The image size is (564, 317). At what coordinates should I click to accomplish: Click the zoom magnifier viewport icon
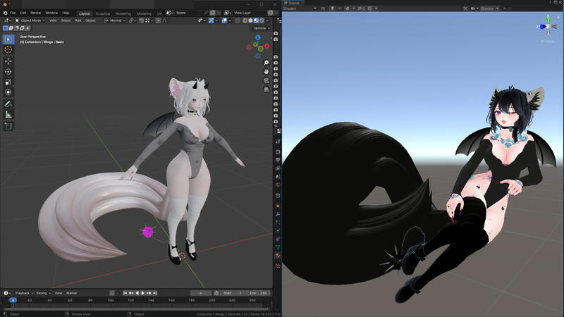tap(266, 62)
